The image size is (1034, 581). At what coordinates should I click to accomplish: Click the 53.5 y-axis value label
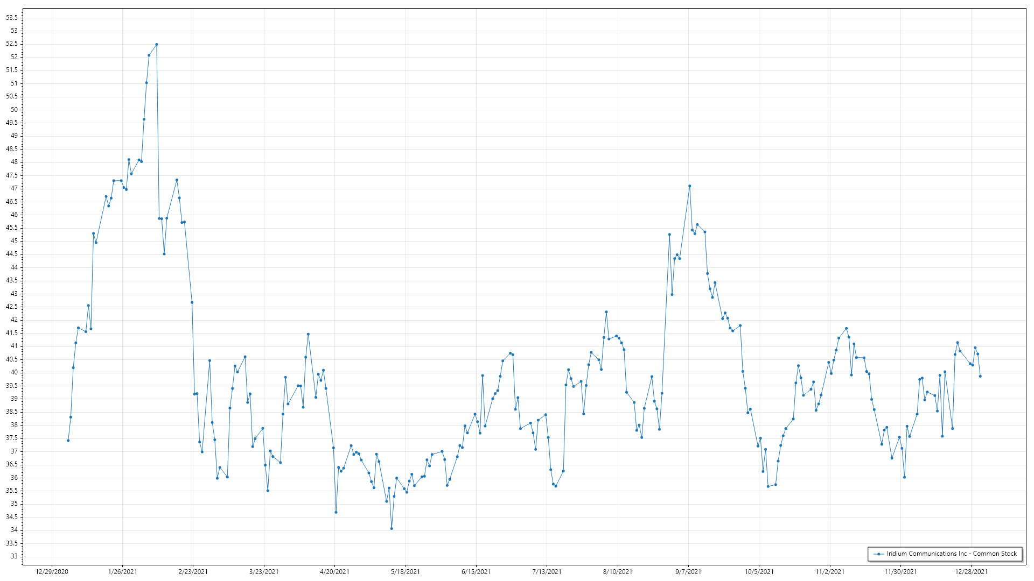(12, 18)
